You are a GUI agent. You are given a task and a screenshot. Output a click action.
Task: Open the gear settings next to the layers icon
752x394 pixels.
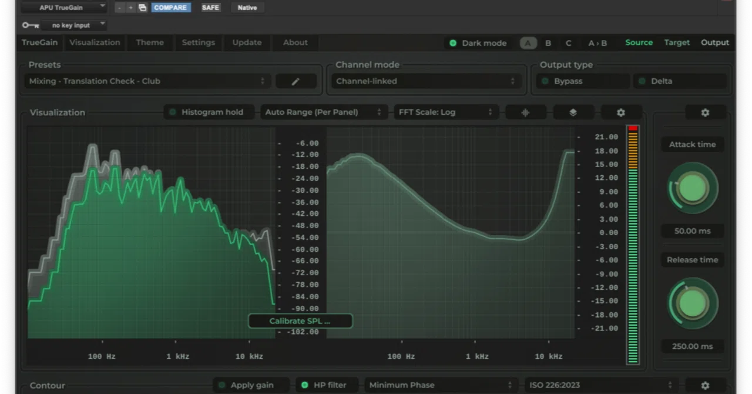click(621, 112)
